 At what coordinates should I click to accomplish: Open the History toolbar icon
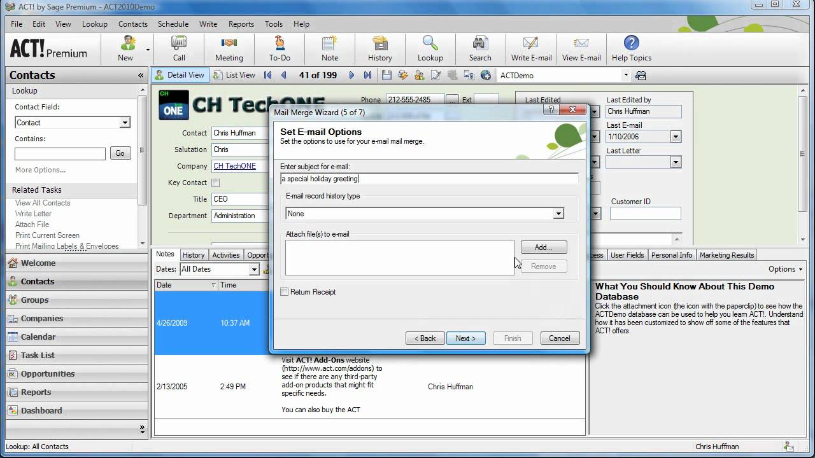pyautogui.click(x=380, y=49)
